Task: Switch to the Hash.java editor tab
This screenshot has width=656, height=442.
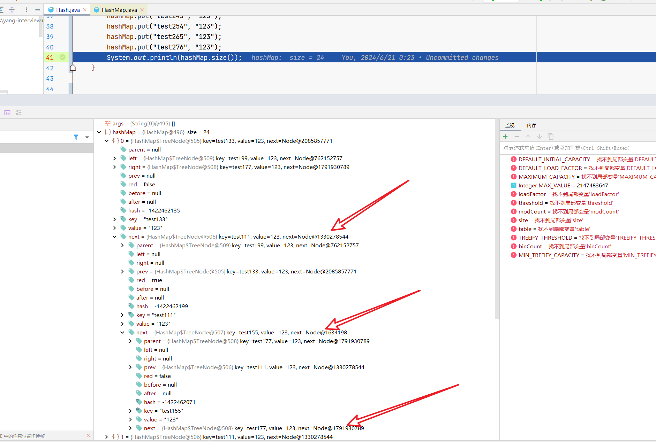Action: pos(68,10)
